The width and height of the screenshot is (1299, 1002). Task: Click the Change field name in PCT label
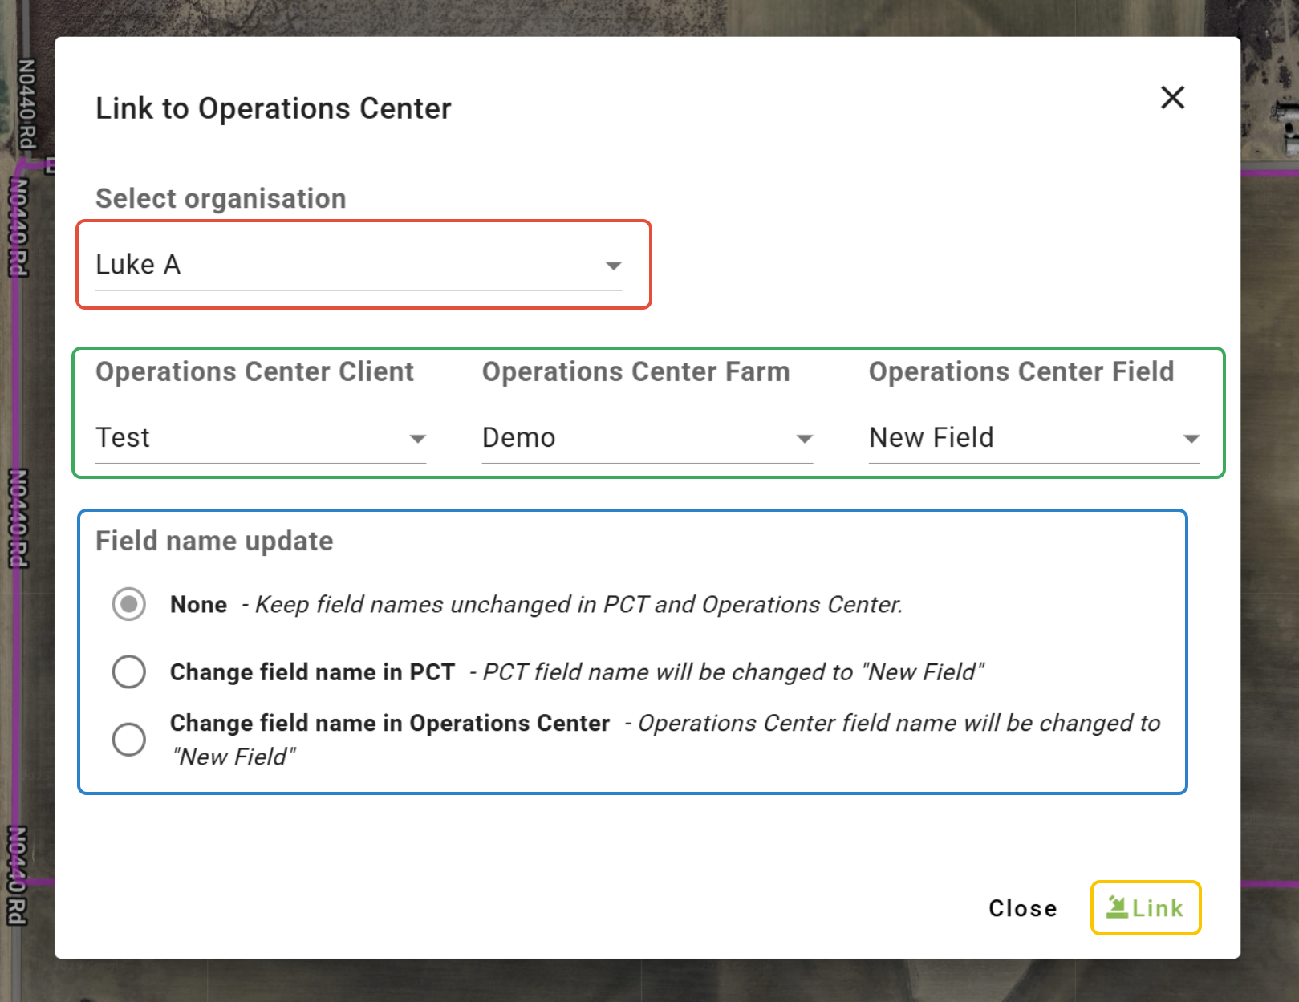(x=312, y=672)
